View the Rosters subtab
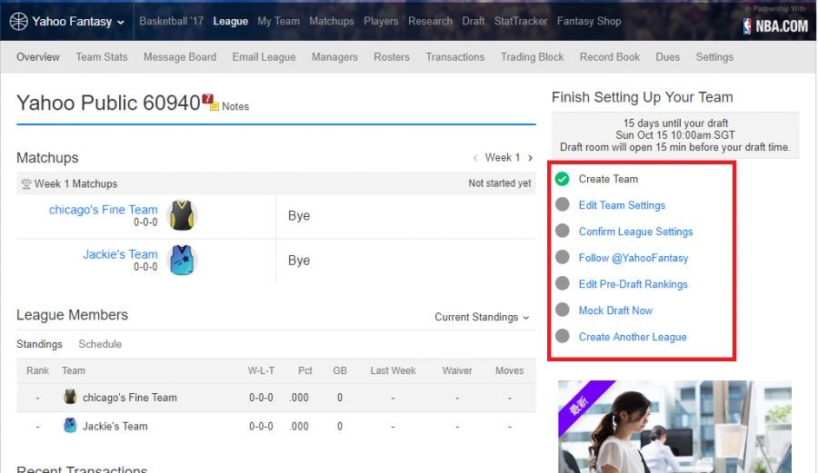The image size is (818, 473). click(x=392, y=57)
